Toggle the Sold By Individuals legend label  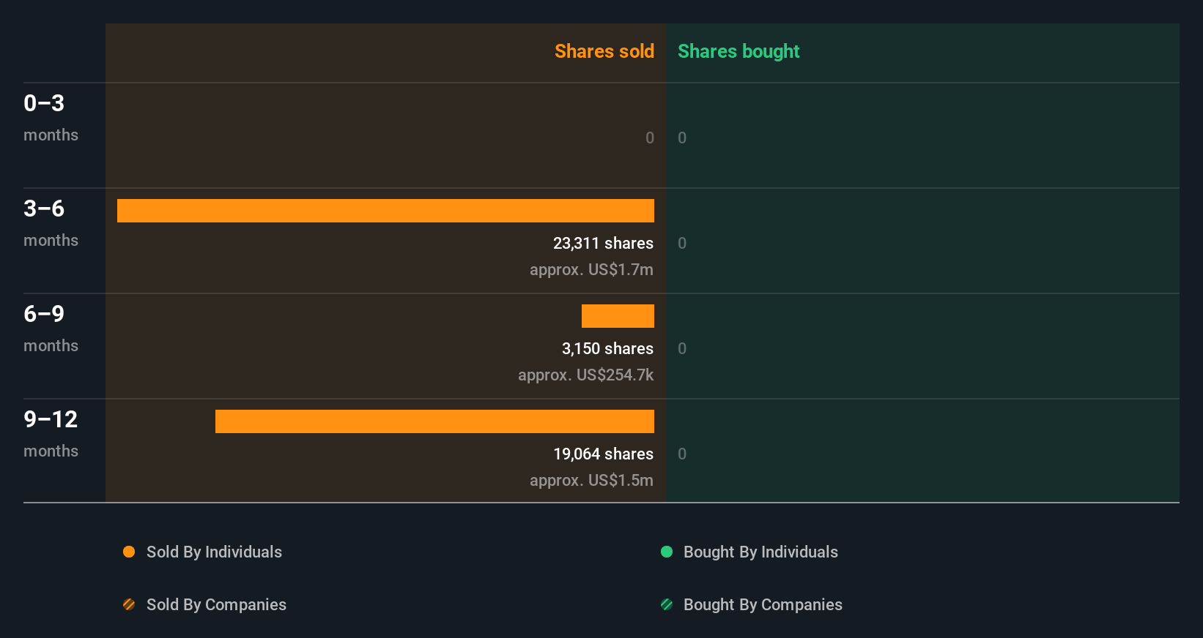(x=214, y=552)
